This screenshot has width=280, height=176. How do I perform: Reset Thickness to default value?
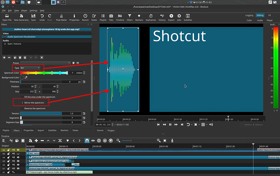click(x=84, y=82)
